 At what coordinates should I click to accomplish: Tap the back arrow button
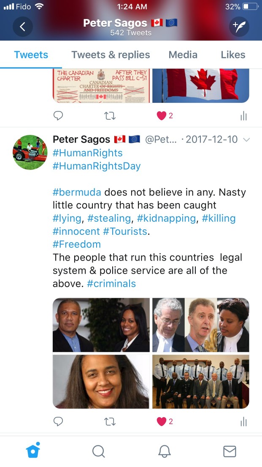pos(23,27)
